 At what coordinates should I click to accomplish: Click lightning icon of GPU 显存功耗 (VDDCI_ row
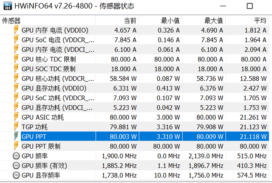[x=16, y=107]
